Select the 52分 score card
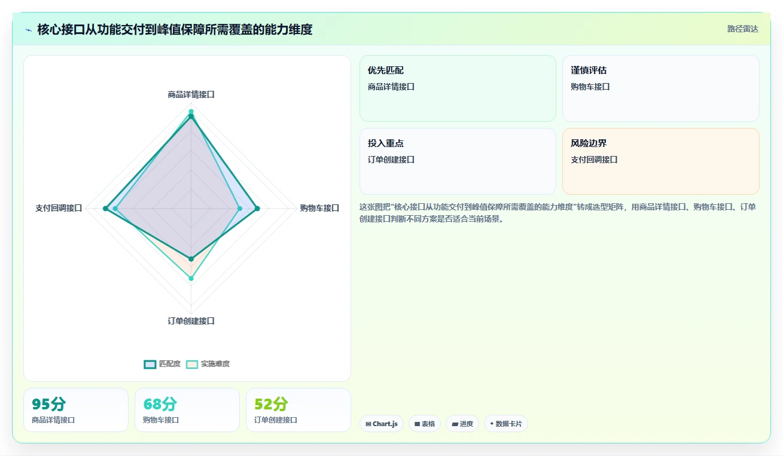Image resolution: width=783 pixels, height=456 pixels. click(298, 410)
